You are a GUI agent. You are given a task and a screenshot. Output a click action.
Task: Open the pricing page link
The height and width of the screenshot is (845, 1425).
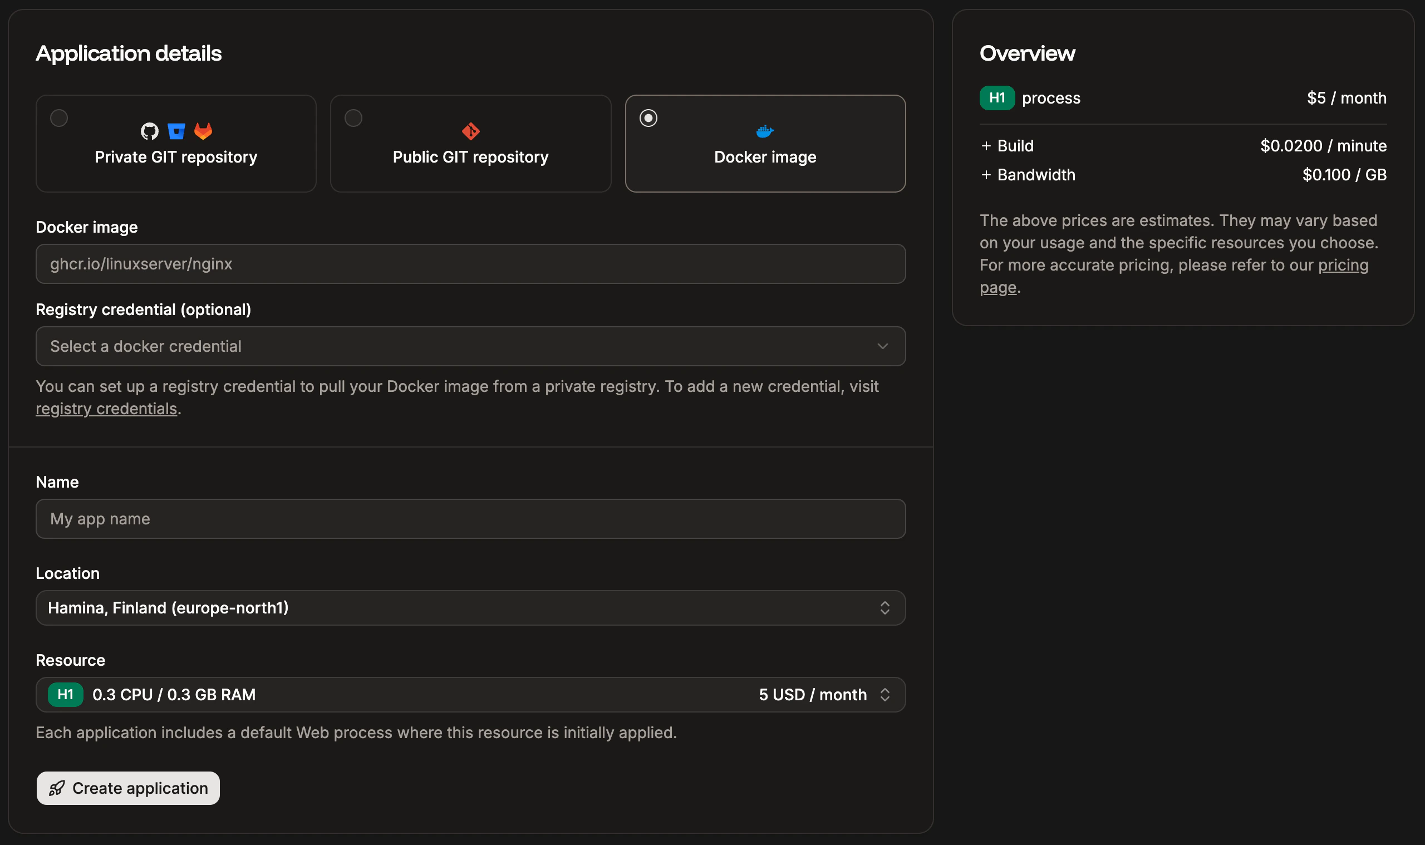coord(1343,266)
